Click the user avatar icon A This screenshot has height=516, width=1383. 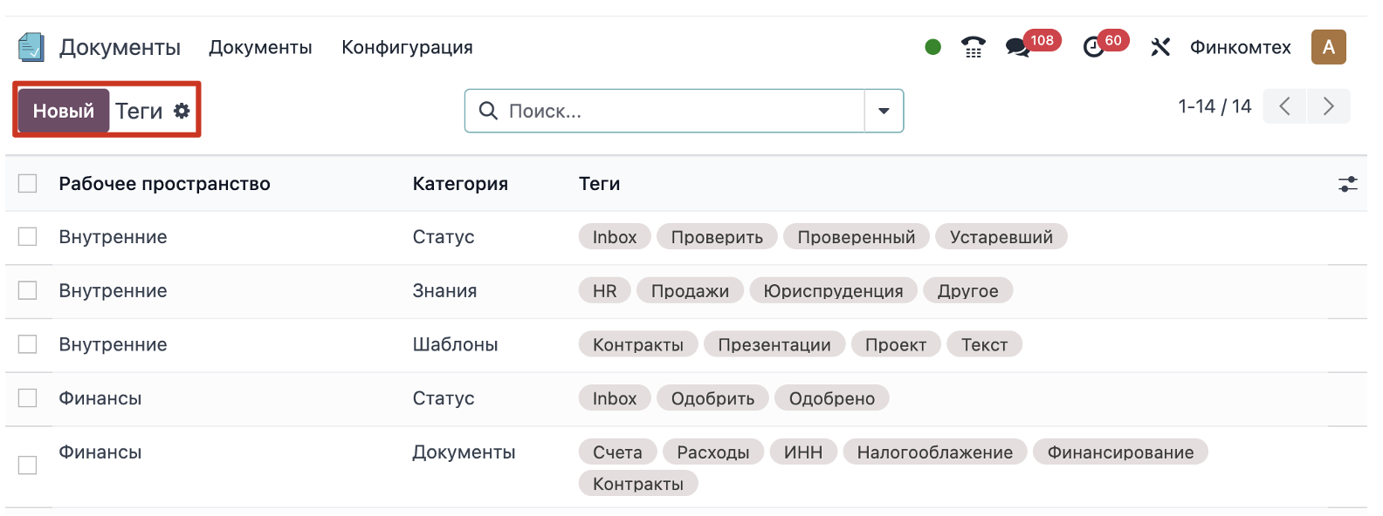pyautogui.click(x=1328, y=47)
